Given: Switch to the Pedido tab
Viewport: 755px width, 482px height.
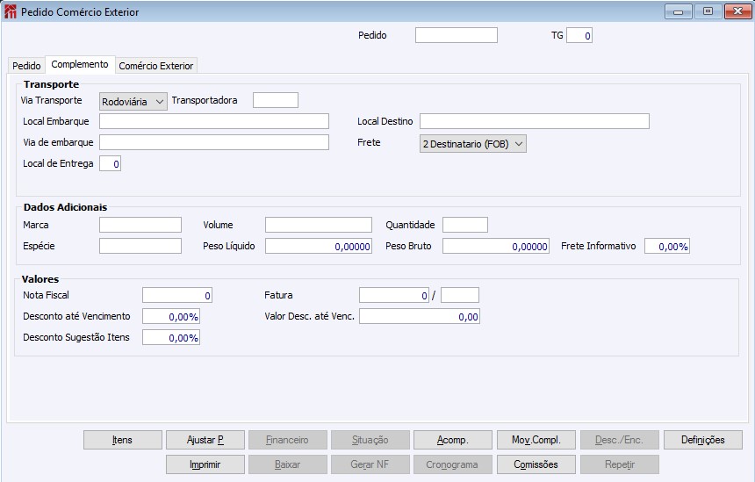Looking at the screenshot, I should (26, 66).
